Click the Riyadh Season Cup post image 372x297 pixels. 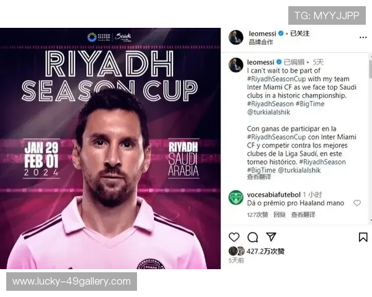click(x=110, y=148)
